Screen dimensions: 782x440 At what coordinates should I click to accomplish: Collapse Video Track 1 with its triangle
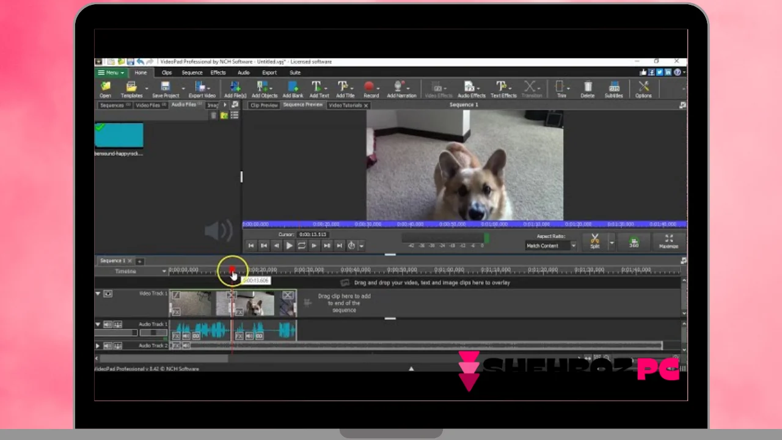[x=98, y=293]
